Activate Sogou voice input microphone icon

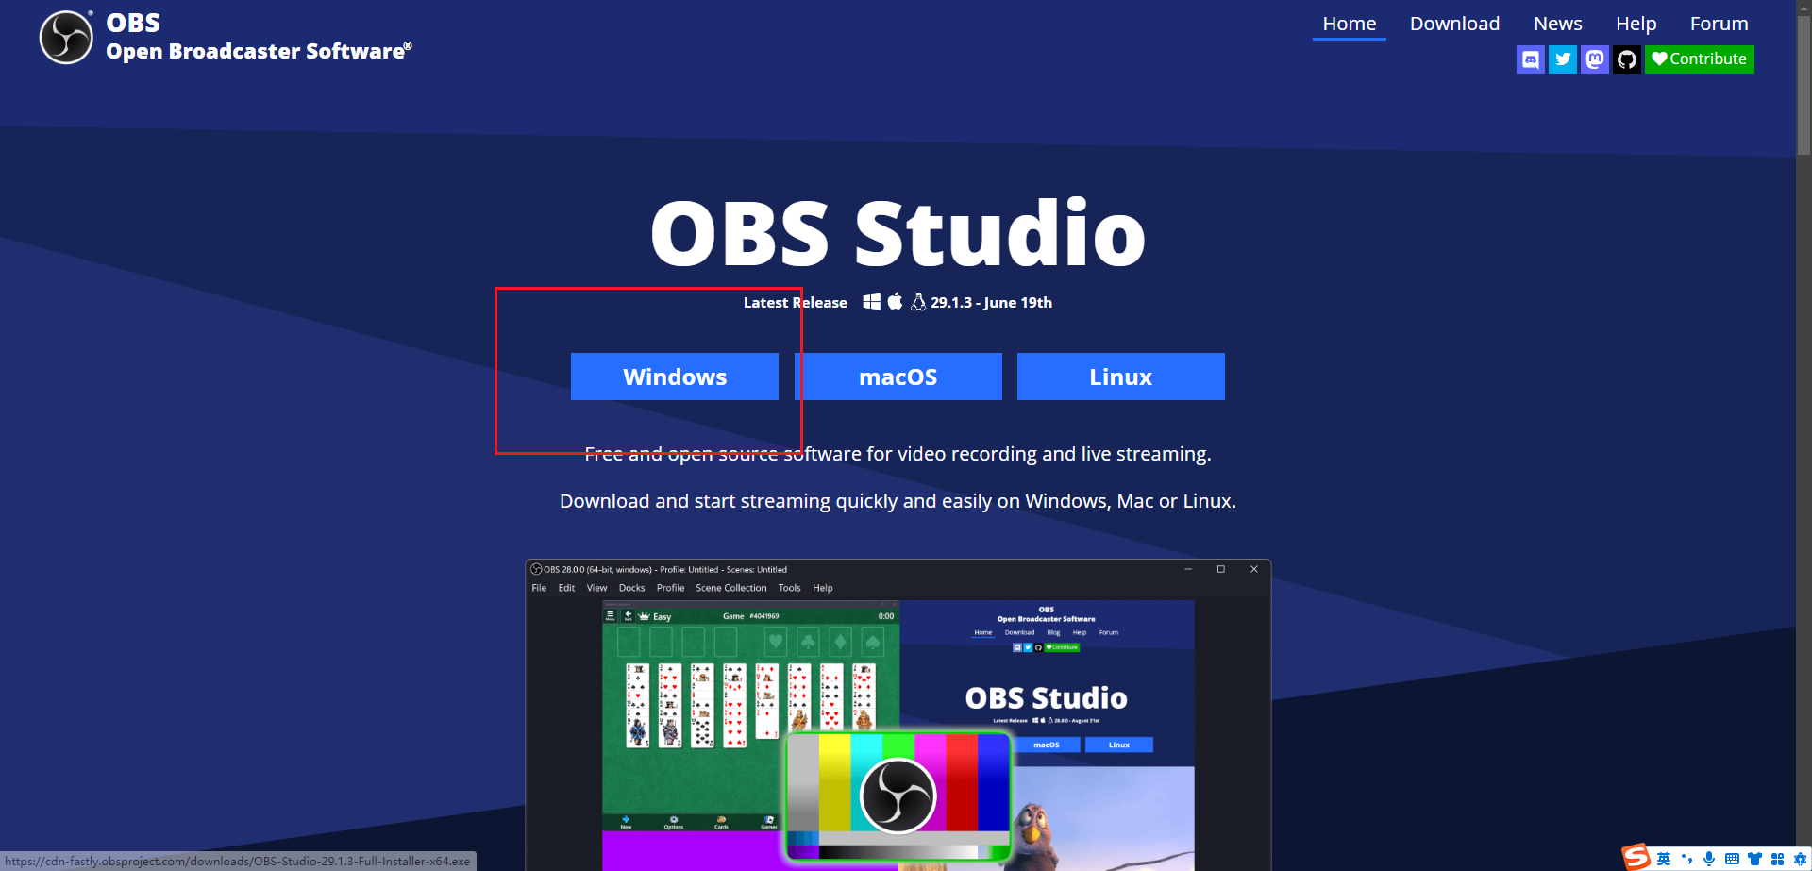(1709, 859)
